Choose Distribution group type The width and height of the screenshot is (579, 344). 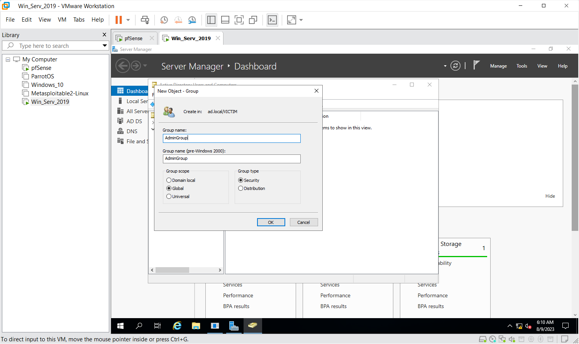pyautogui.click(x=241, y=188)
